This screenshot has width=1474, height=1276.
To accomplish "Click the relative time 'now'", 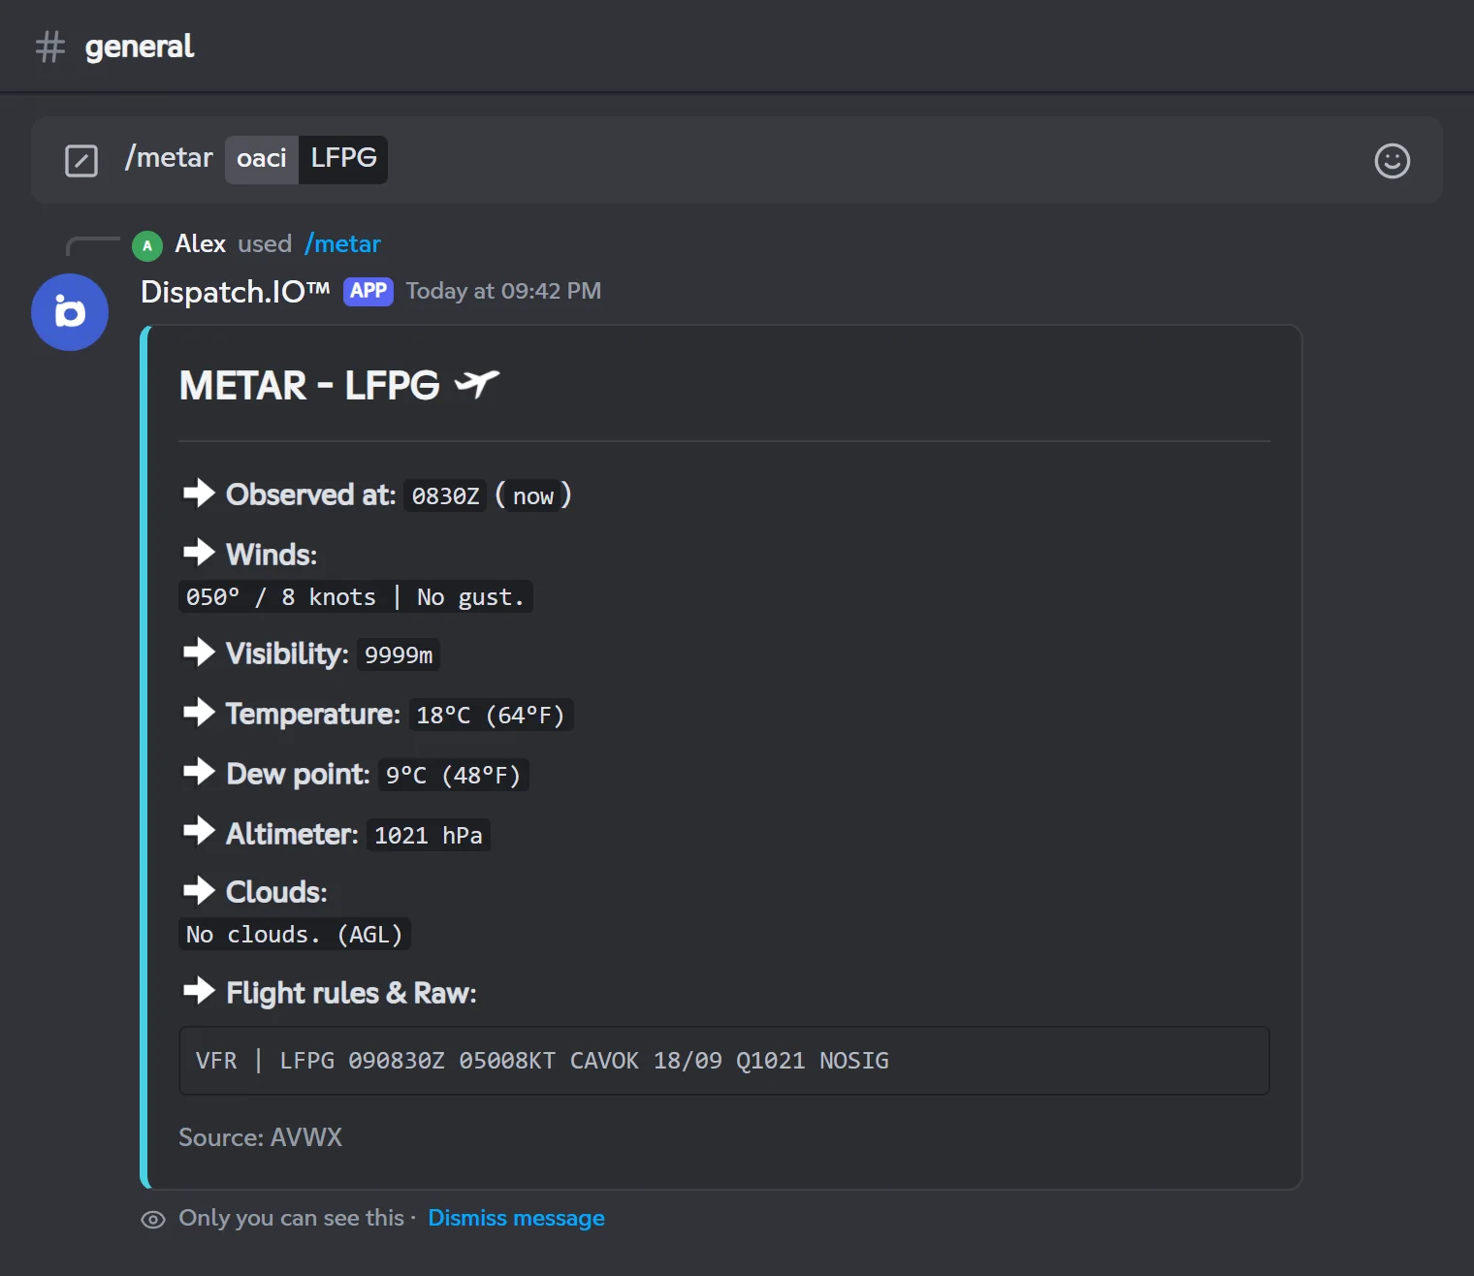I will click(x=533, y=495).
